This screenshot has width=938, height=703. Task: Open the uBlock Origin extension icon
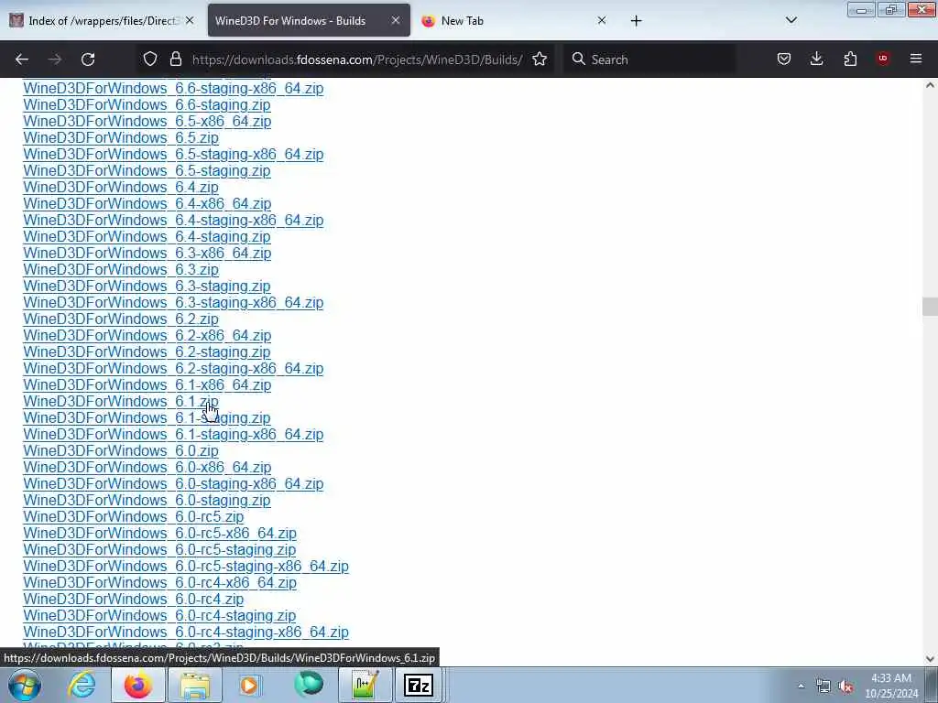(x=883, y=59)
